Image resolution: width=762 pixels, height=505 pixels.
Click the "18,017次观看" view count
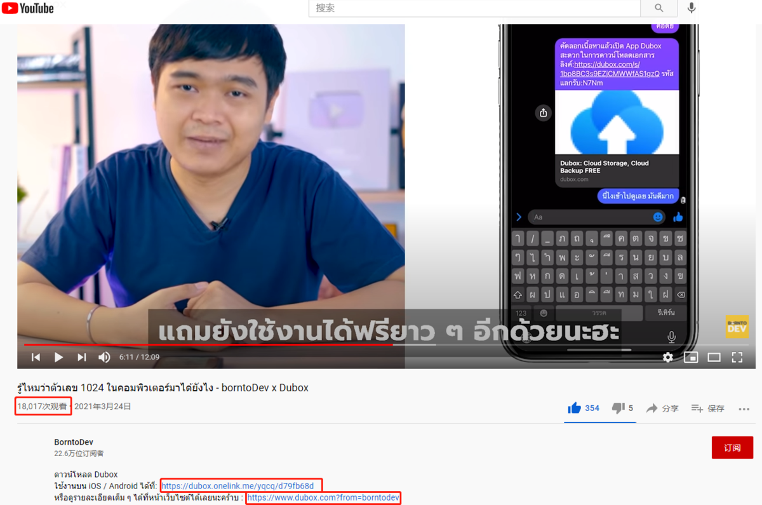click(43, 407)
